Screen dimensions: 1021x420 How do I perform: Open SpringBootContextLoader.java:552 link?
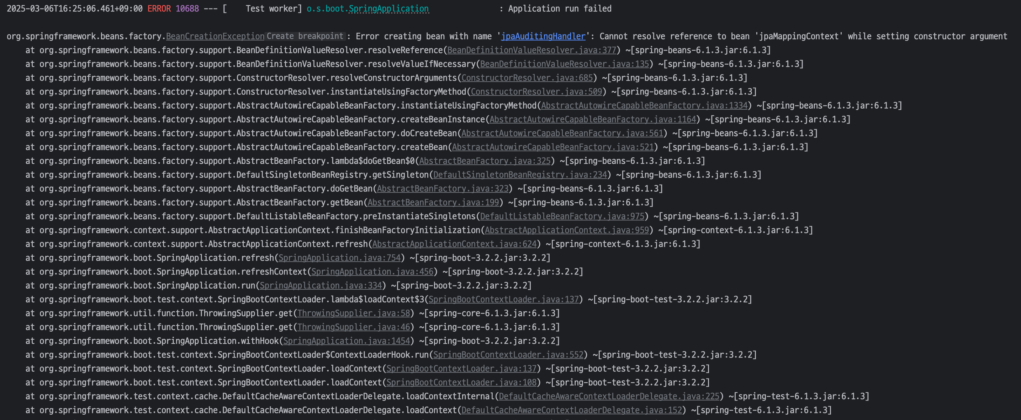tap(508, 355)
